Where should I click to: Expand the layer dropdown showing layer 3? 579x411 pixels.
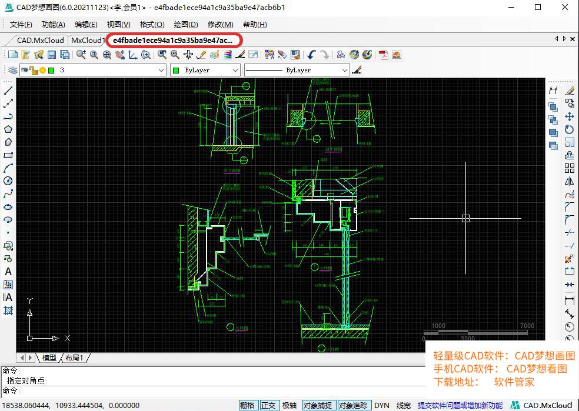point(161,70)
